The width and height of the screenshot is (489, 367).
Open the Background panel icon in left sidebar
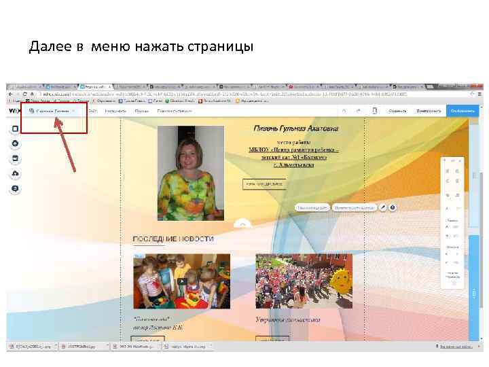pos(15,128)
